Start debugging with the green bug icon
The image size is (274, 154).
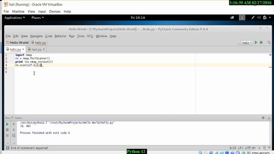pos(262,42)
